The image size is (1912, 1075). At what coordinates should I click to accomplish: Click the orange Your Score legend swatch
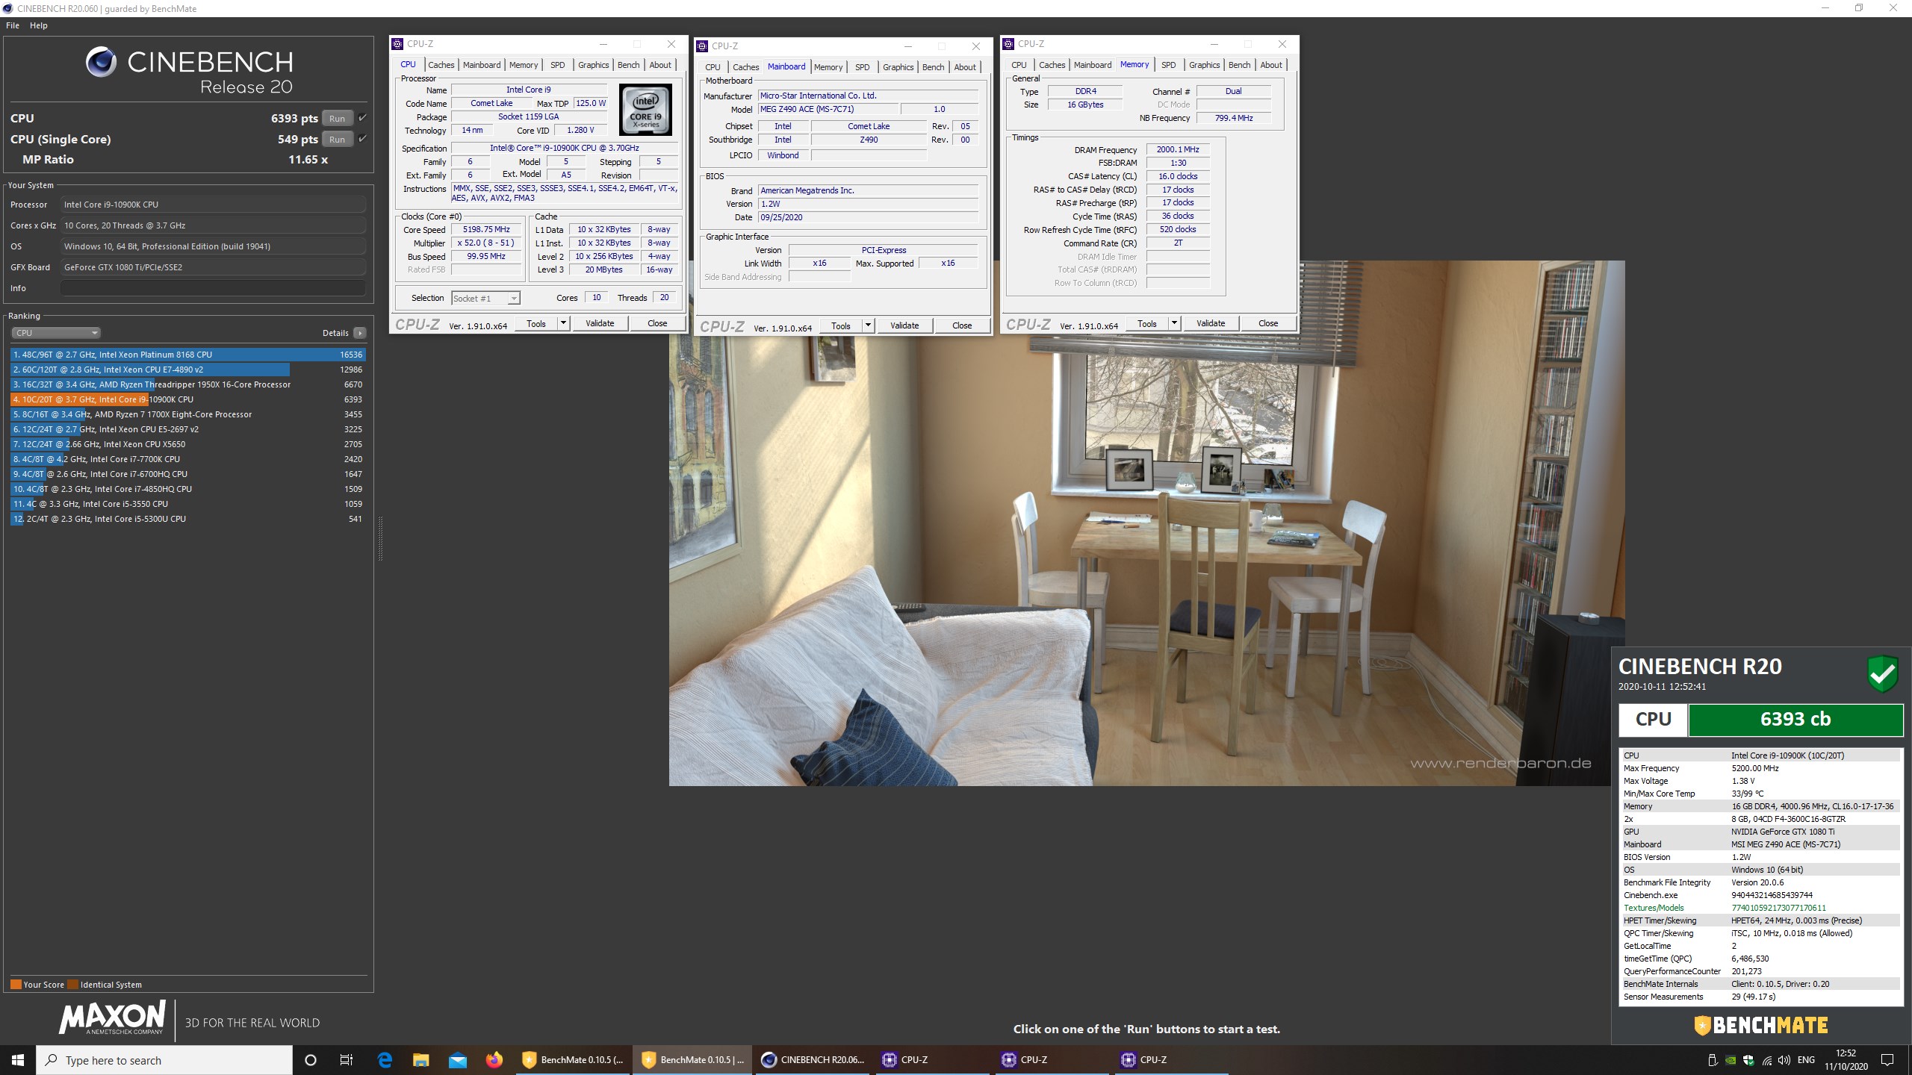coord(16,985)
